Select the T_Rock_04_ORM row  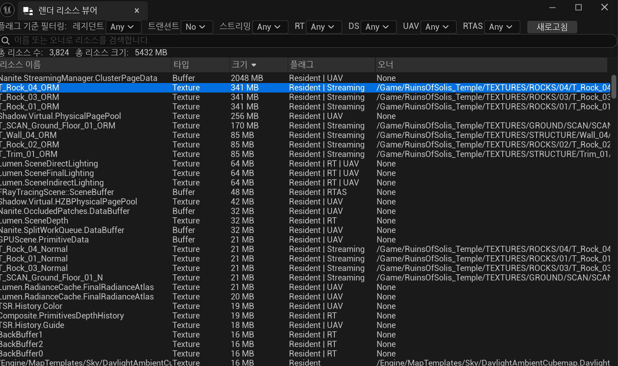305,88
